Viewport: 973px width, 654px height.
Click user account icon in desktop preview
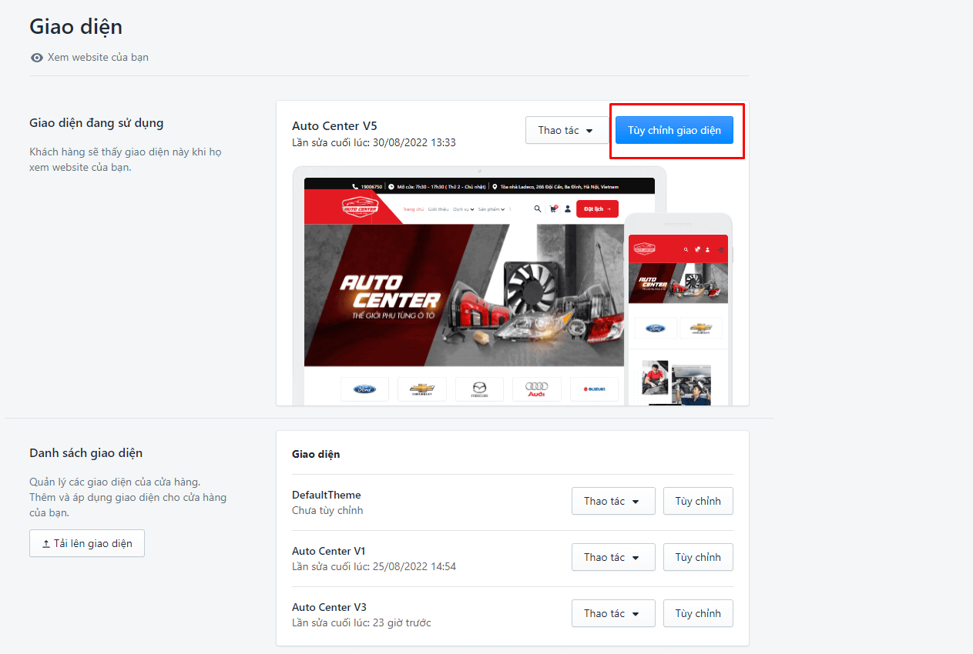click(568, 209)
